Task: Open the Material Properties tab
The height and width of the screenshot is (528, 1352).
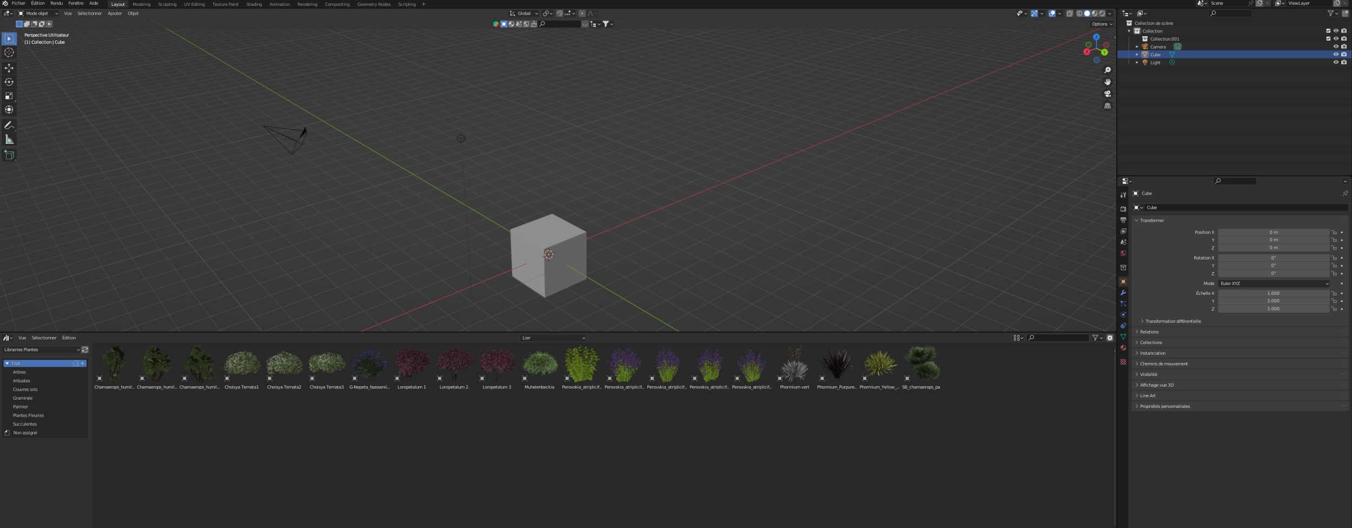Action: 1124,348
